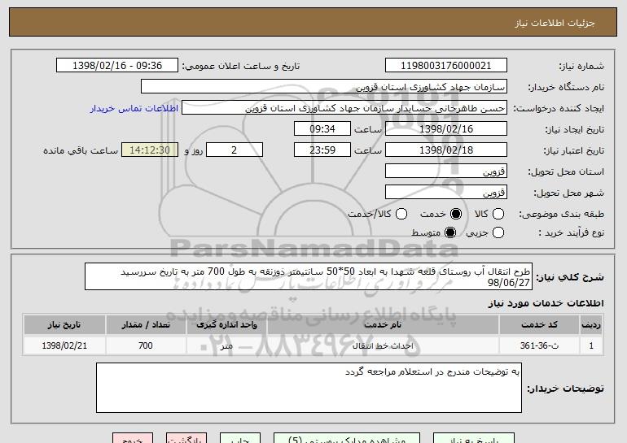
Task: Click the بازگشت back button
Action: click(x=186, y=438)
